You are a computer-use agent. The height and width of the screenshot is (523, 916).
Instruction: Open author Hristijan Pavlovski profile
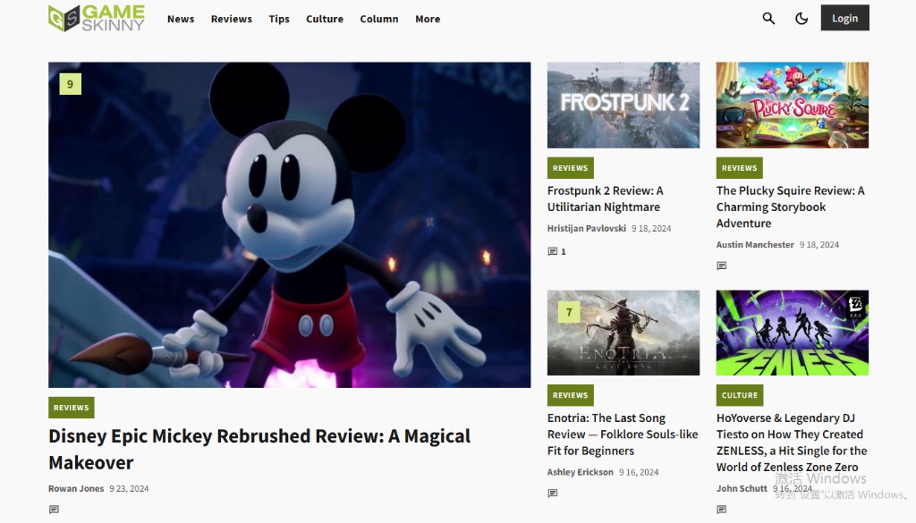pyautogui.click(x=587, y=228)
